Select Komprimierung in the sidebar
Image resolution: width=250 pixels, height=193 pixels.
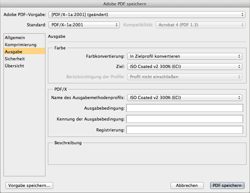[24, 45]
